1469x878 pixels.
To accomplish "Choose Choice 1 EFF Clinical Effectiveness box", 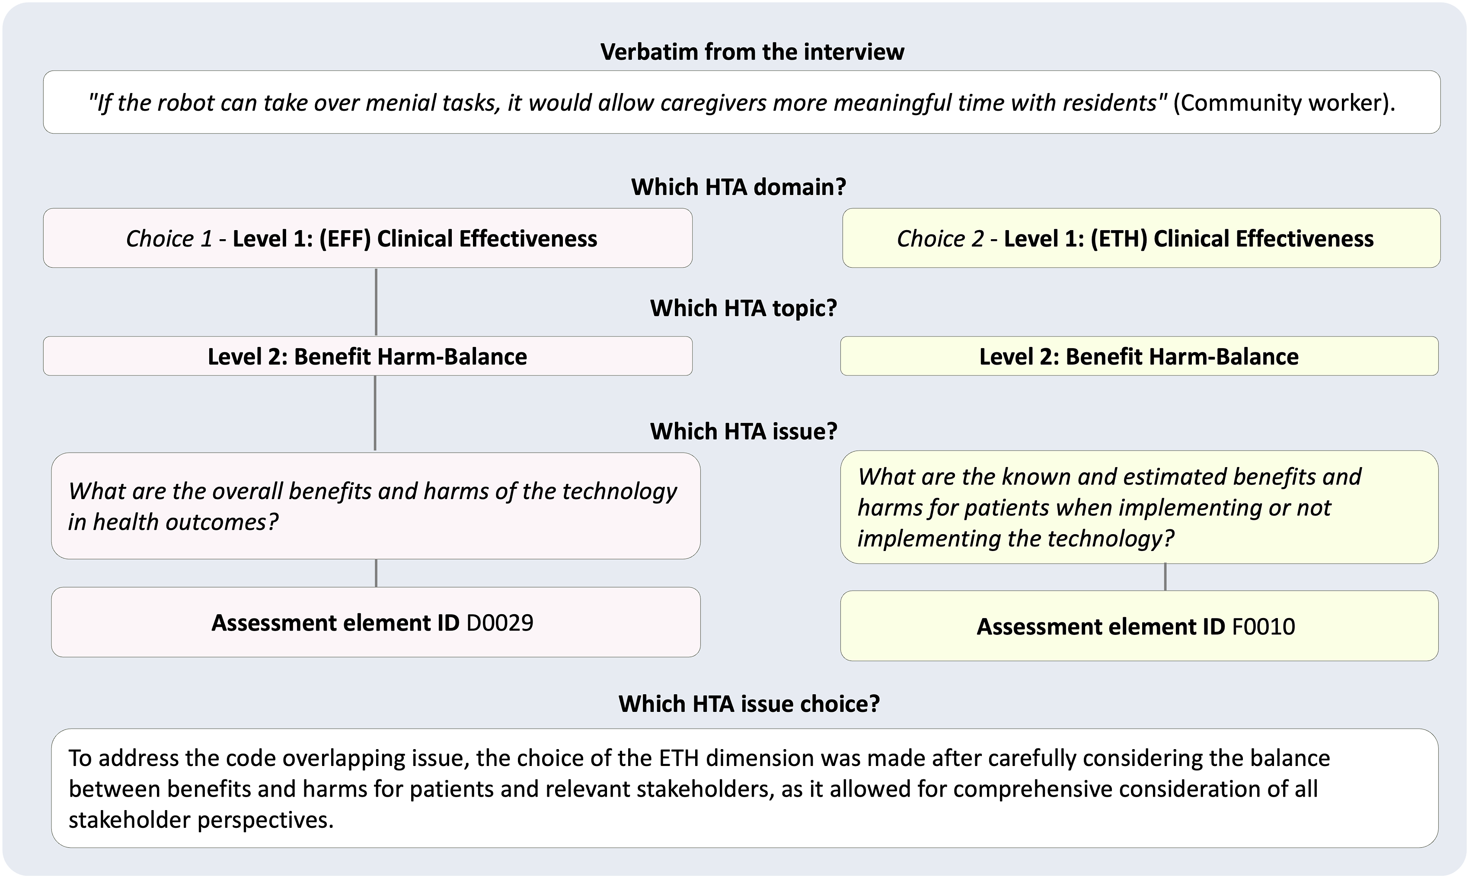I will point(368,238).
